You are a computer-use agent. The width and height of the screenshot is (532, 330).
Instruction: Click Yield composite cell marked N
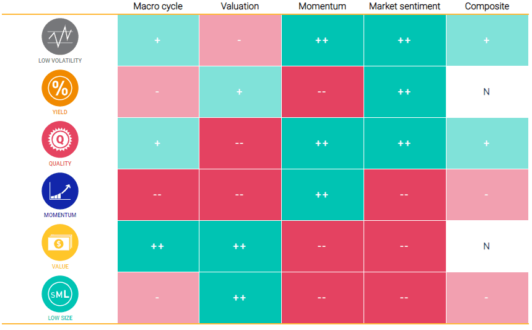click(x=487, y=92)
